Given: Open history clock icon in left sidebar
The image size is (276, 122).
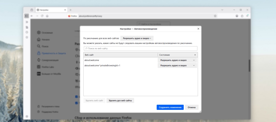Looking at the screenshot, I should coord(27,32).
